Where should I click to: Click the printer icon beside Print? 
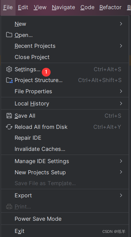click(x=9, y=206)
